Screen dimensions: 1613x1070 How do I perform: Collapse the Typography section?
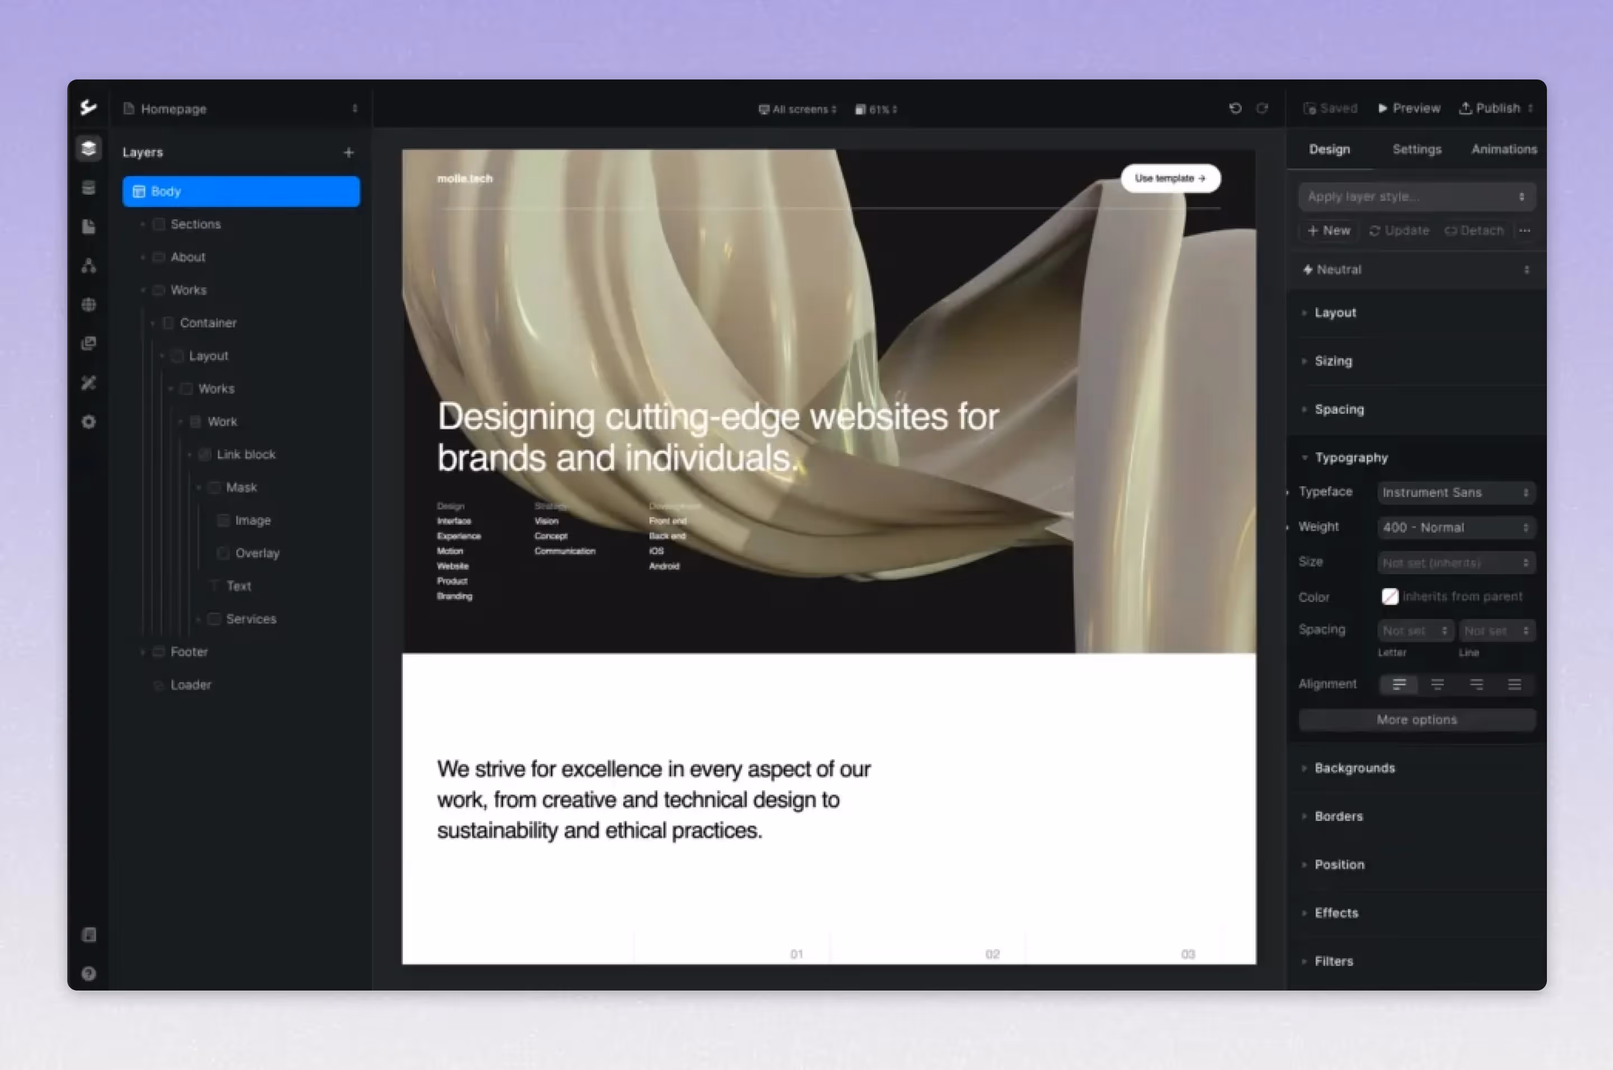point(1351,457)
